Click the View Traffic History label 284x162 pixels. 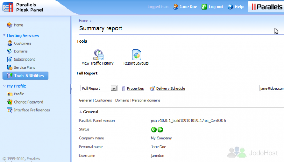pyautogui.click(x=98, y=63)
